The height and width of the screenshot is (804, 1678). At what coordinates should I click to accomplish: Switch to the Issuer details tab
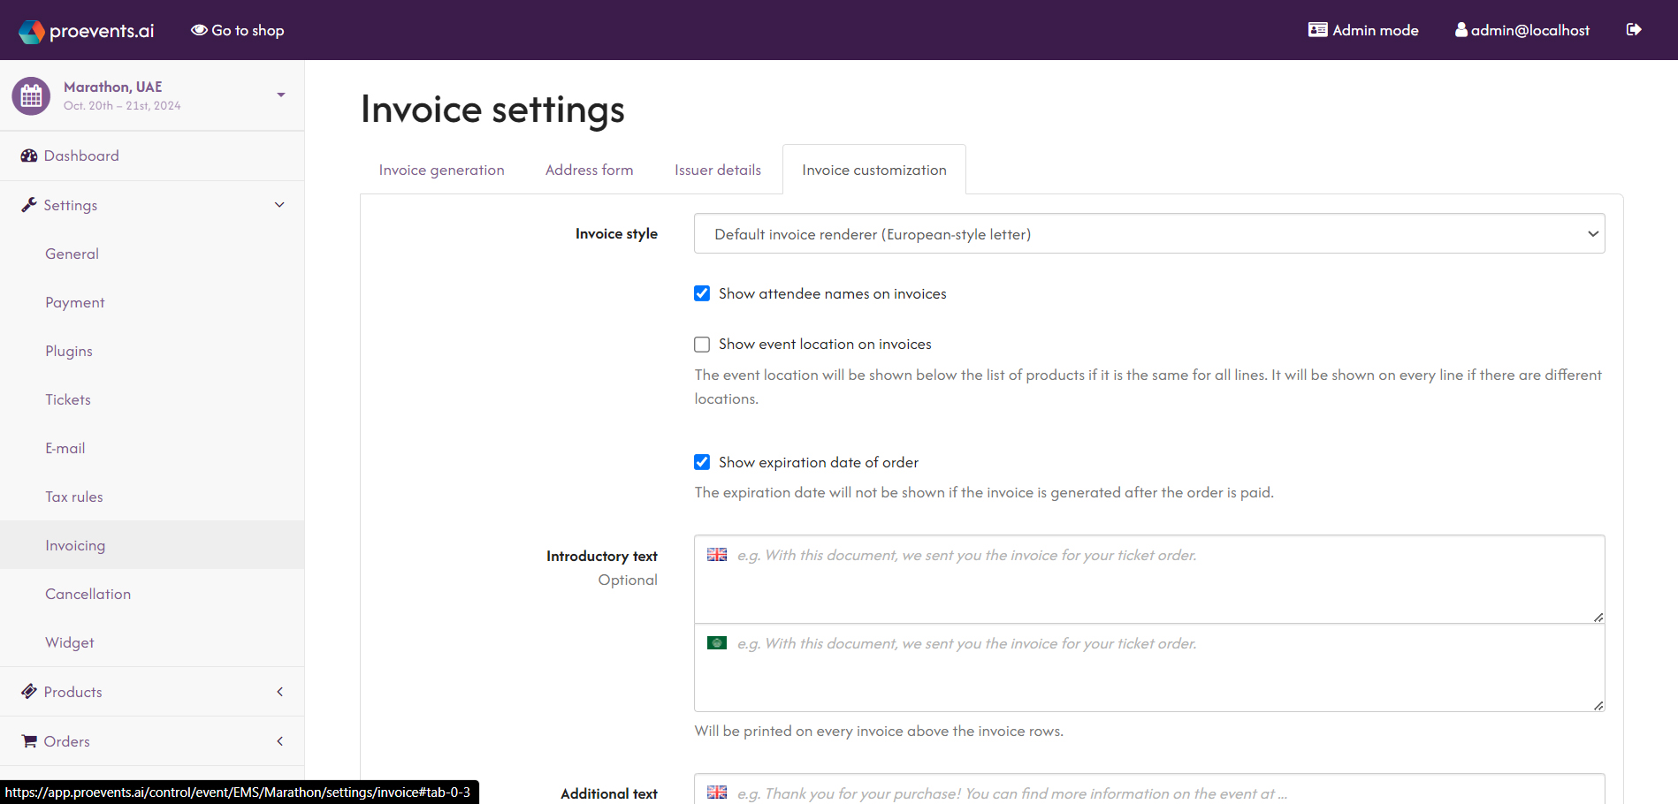717,169
